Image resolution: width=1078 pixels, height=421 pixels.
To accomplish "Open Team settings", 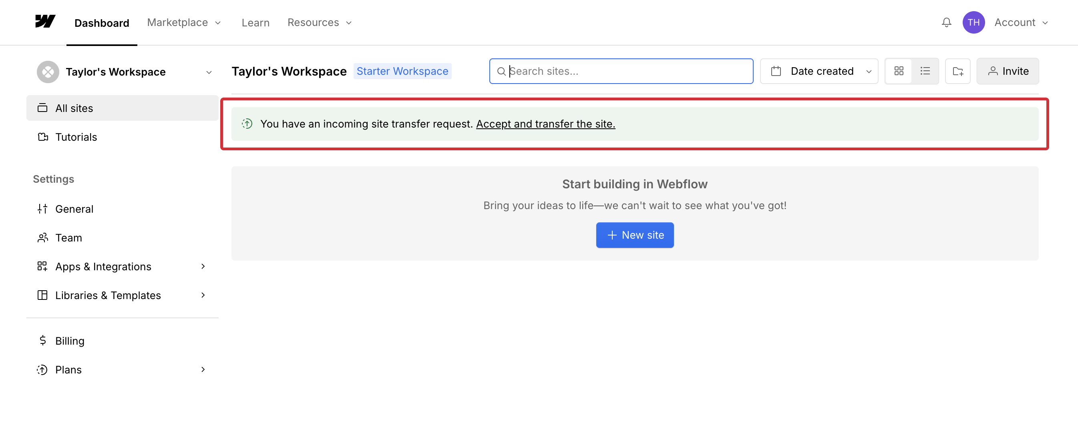I will click(122, 237).
